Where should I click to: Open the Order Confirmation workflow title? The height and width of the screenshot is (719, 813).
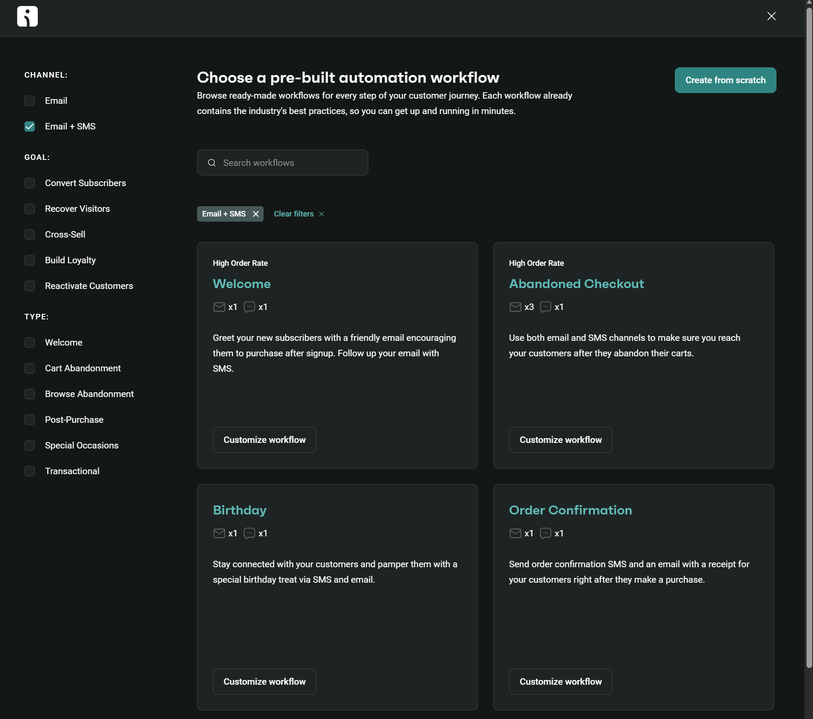tap(570, 510)
